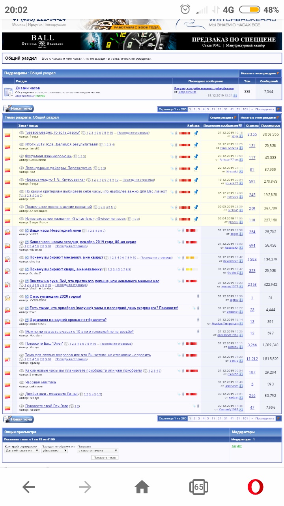Sort threads by «Просмотров» column header

point(271,125)
